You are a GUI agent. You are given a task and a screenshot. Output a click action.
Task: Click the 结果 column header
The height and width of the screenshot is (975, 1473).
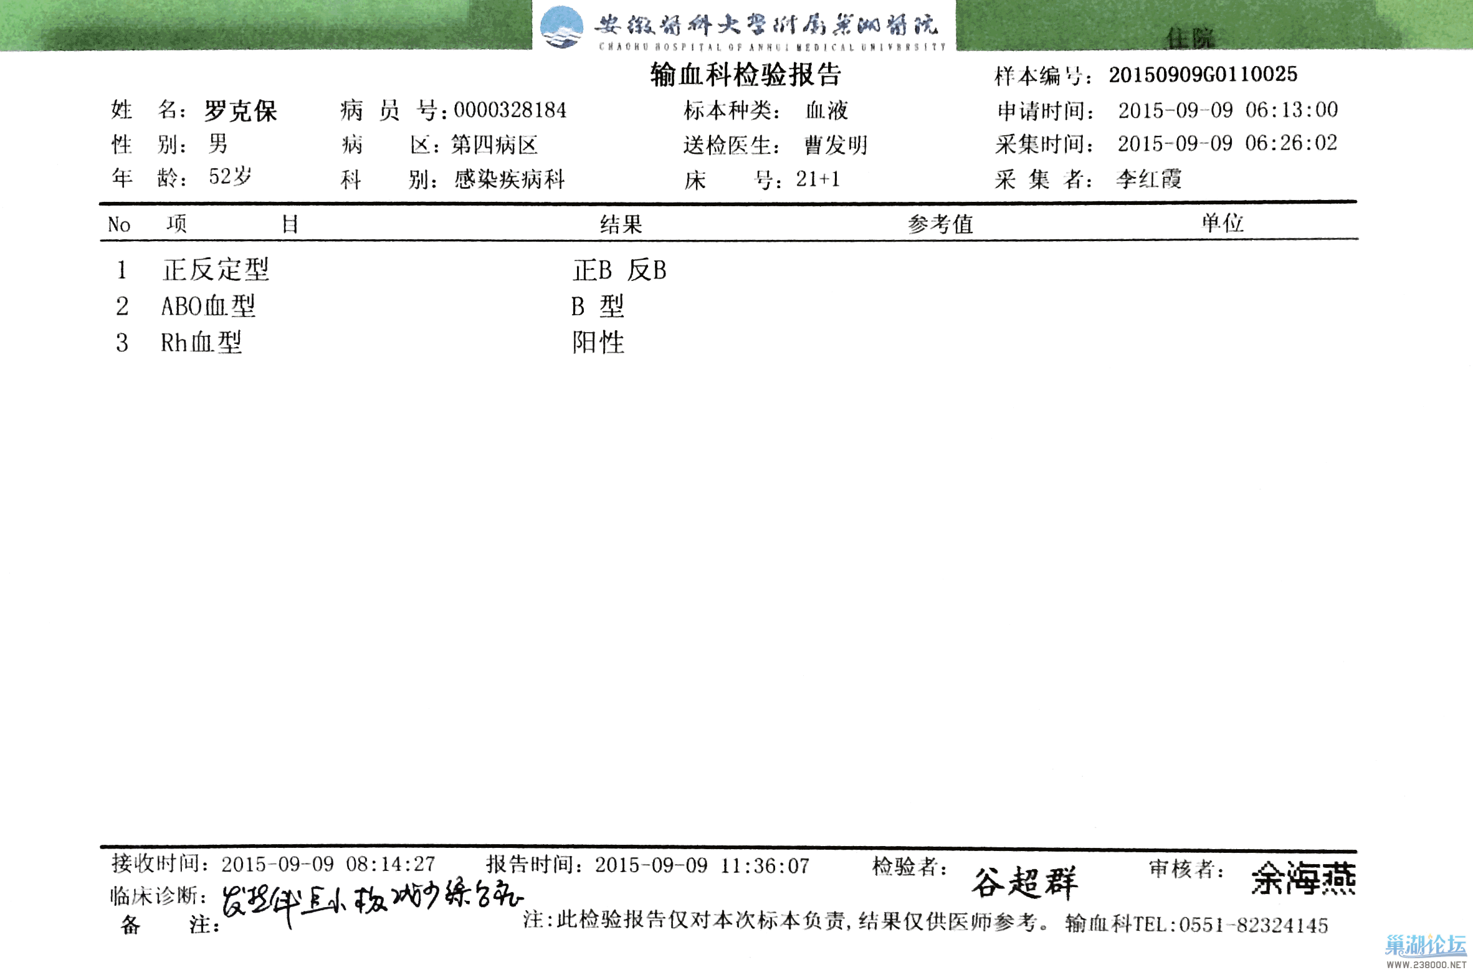pyautogui.click(x=621, y=224)
